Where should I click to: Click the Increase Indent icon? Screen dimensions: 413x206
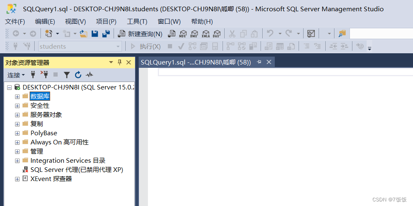pos(344,47)
